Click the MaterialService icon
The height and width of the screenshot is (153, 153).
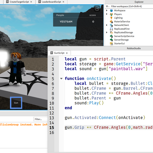tap(111, 21)
